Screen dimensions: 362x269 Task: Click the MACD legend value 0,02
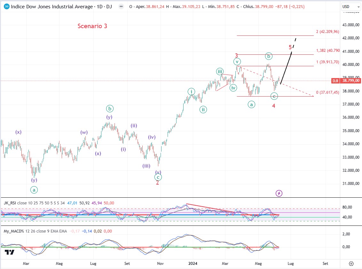click(98, 231)
